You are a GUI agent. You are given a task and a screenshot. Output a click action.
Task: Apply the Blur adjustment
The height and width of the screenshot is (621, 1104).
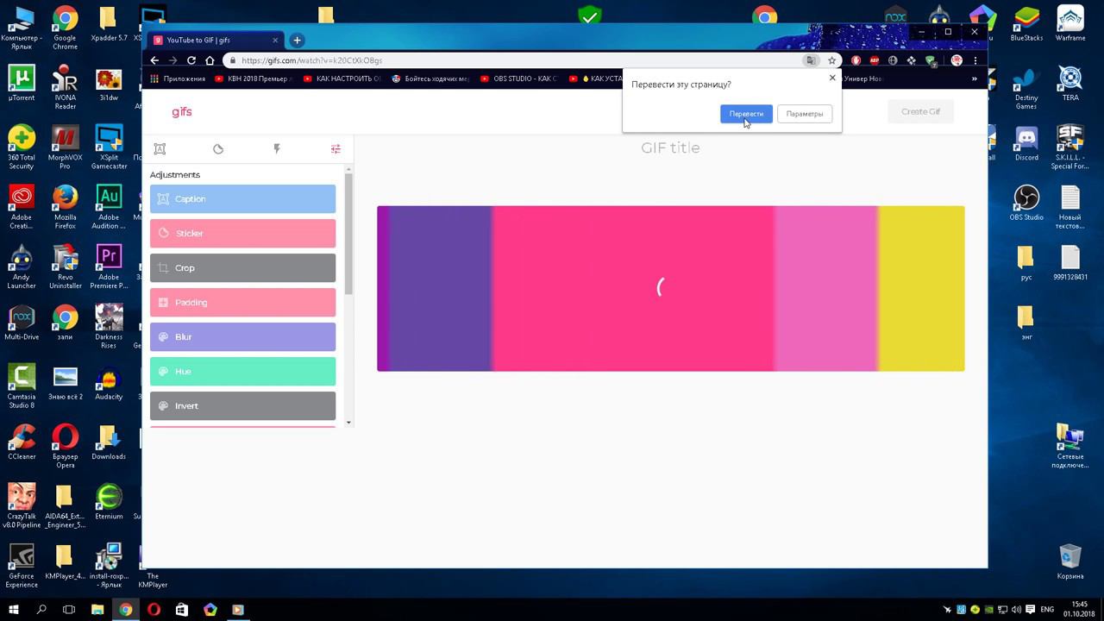pos(242,336)
